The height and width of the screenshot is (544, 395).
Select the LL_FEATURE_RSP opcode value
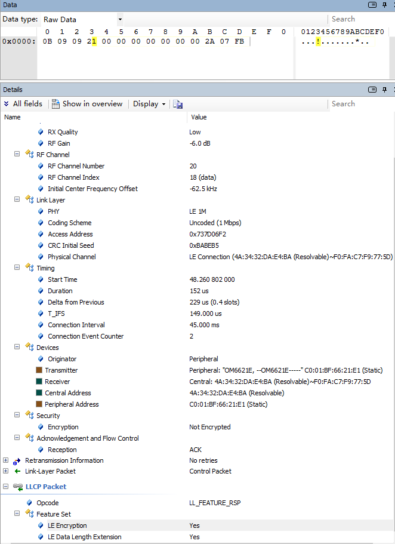[x=215, y=503]
